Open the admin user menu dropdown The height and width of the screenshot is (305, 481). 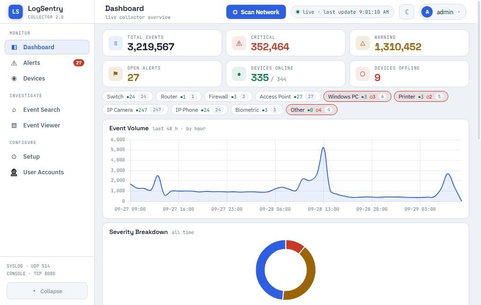point(442,12)
